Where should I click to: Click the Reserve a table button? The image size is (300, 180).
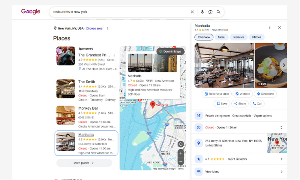[216, 94]
